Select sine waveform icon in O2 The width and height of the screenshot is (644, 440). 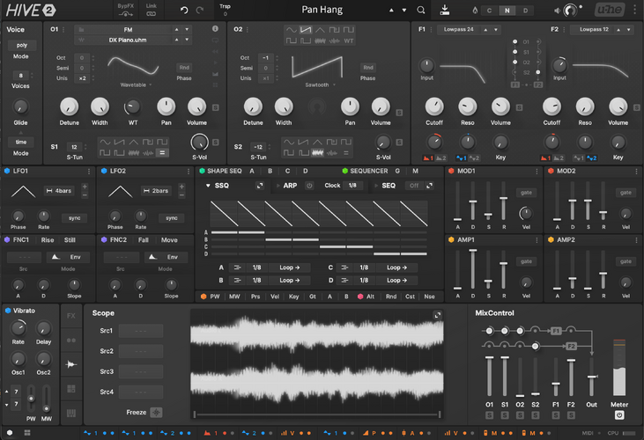(292, 30)
